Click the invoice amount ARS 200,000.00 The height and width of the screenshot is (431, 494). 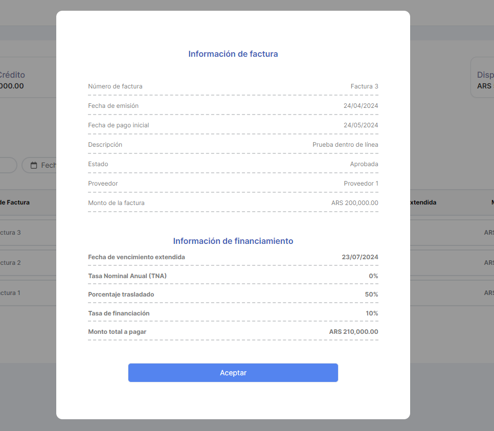(x=354, y=203)
